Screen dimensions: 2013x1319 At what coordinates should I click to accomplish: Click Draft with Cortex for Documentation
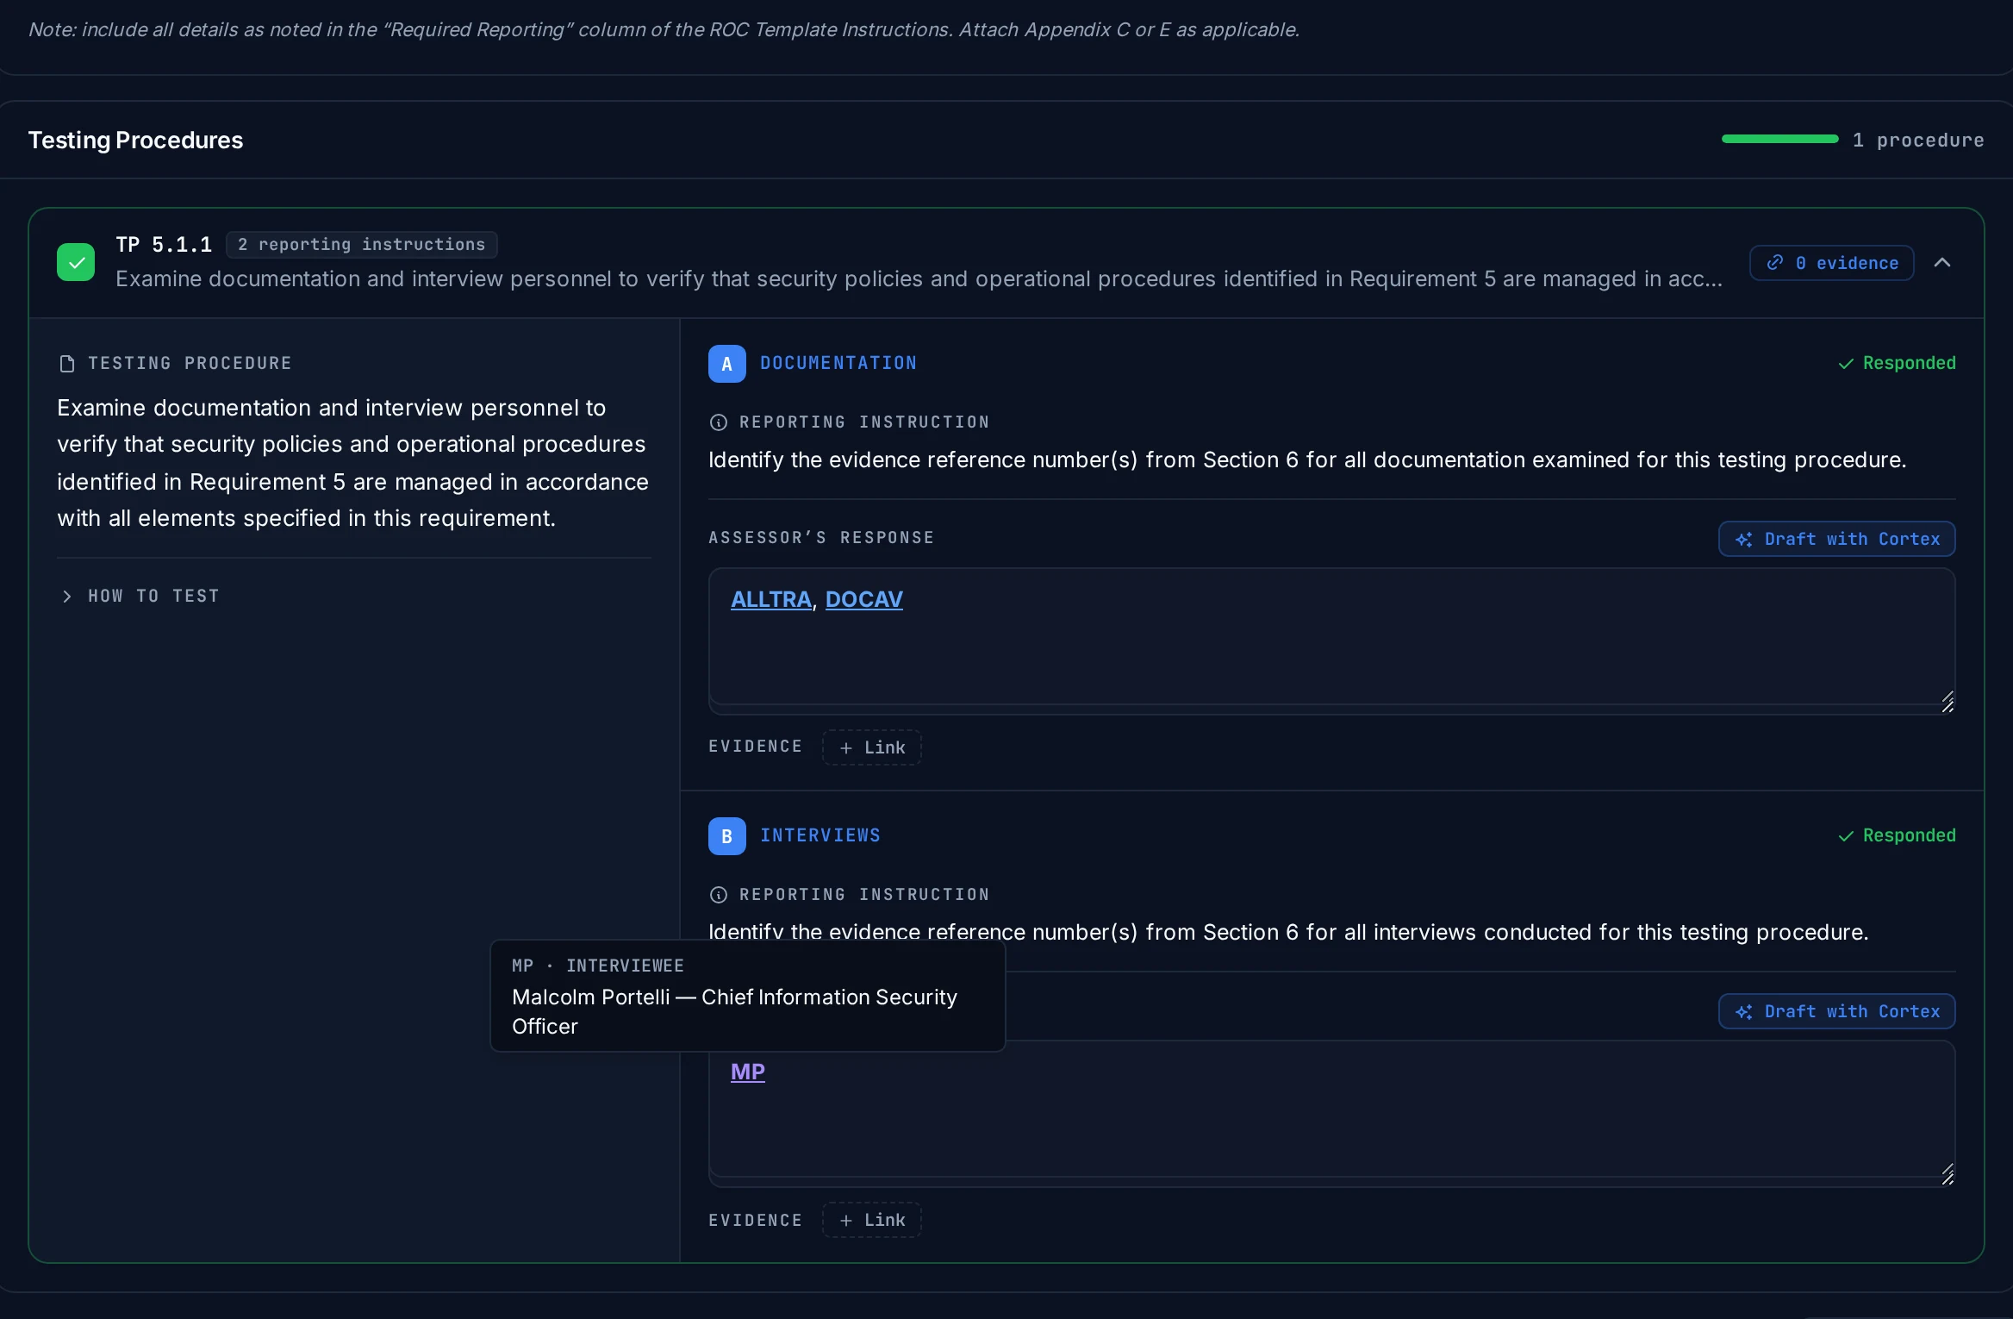(x=1837, y=538)
